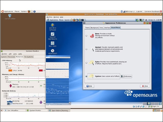Change the CPU2 red color swatch
This screenshot has width=163, height=122.
[x=41, y=71]
